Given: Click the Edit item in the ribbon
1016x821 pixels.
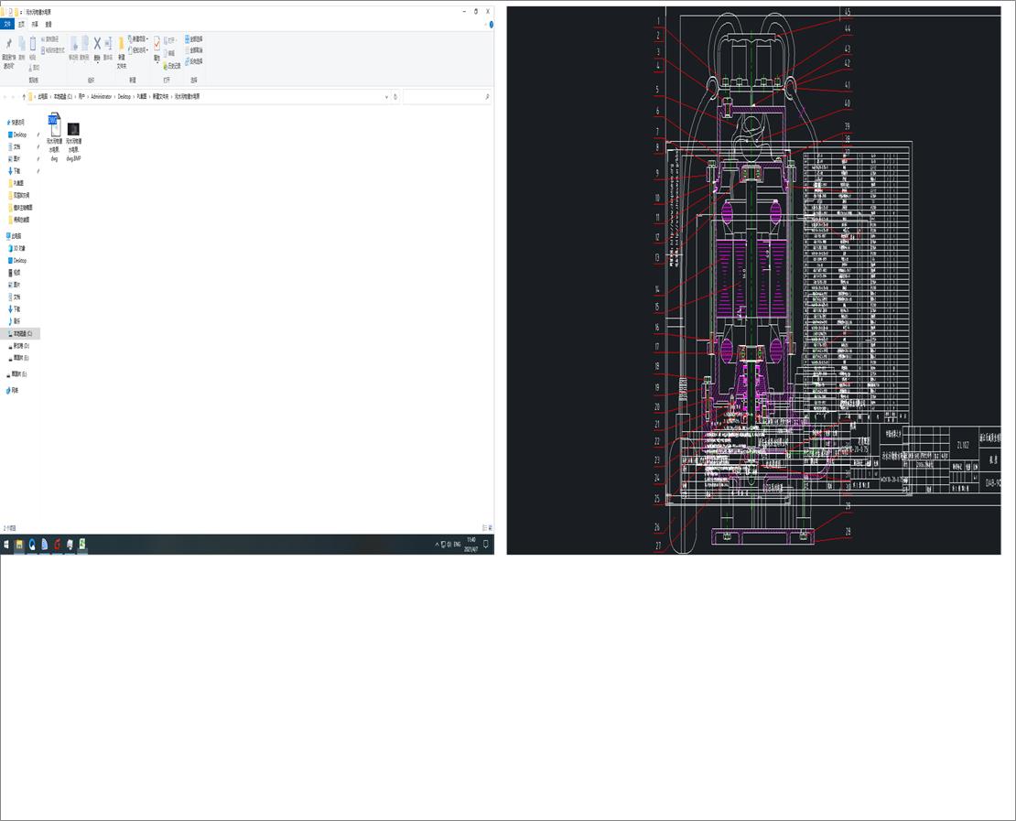Looking at the screenshot, I should pyautogui.click(x=169, y=53).
